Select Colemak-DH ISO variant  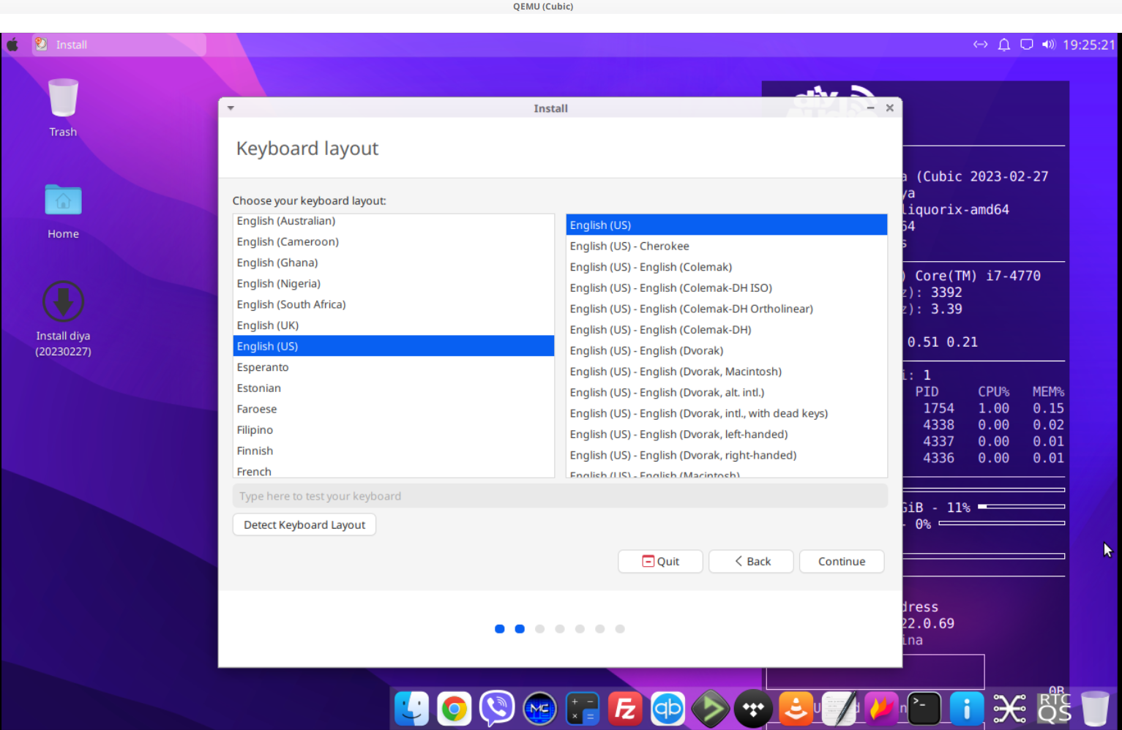coord(727,288)
